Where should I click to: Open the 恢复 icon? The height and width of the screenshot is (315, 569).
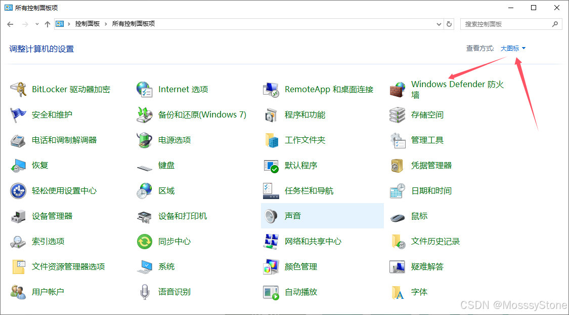tap(18, 165)
